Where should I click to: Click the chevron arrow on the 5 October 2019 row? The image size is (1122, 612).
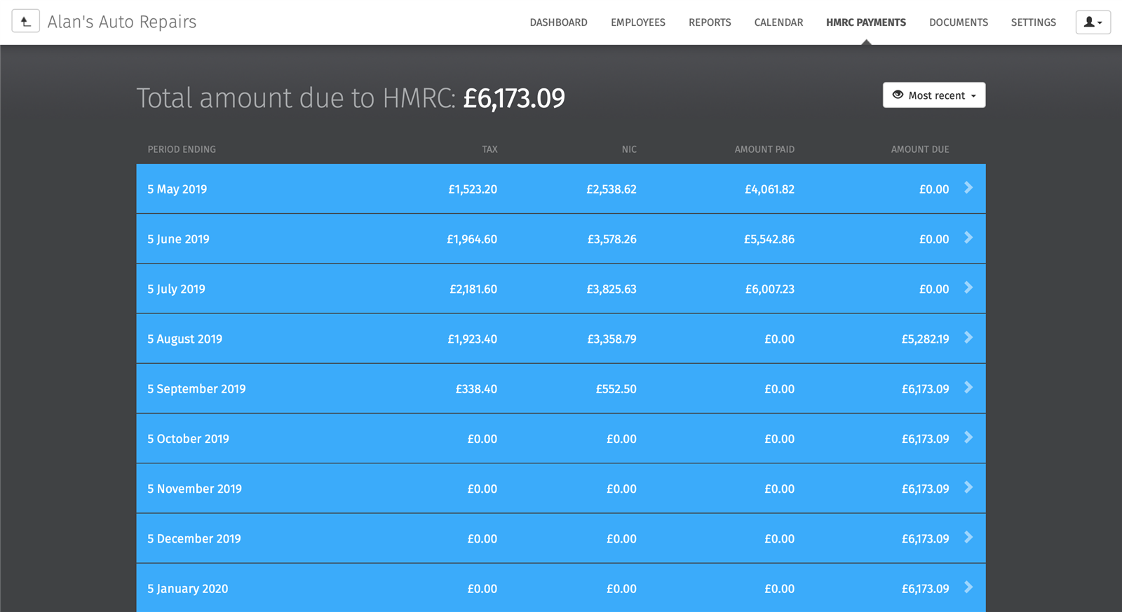(968, 437)
